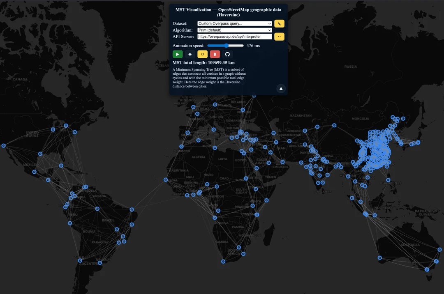The height and width of the screenshot is (294, 444).
Task: Click the yellow pencil edit query button
Action: point(279,24)
